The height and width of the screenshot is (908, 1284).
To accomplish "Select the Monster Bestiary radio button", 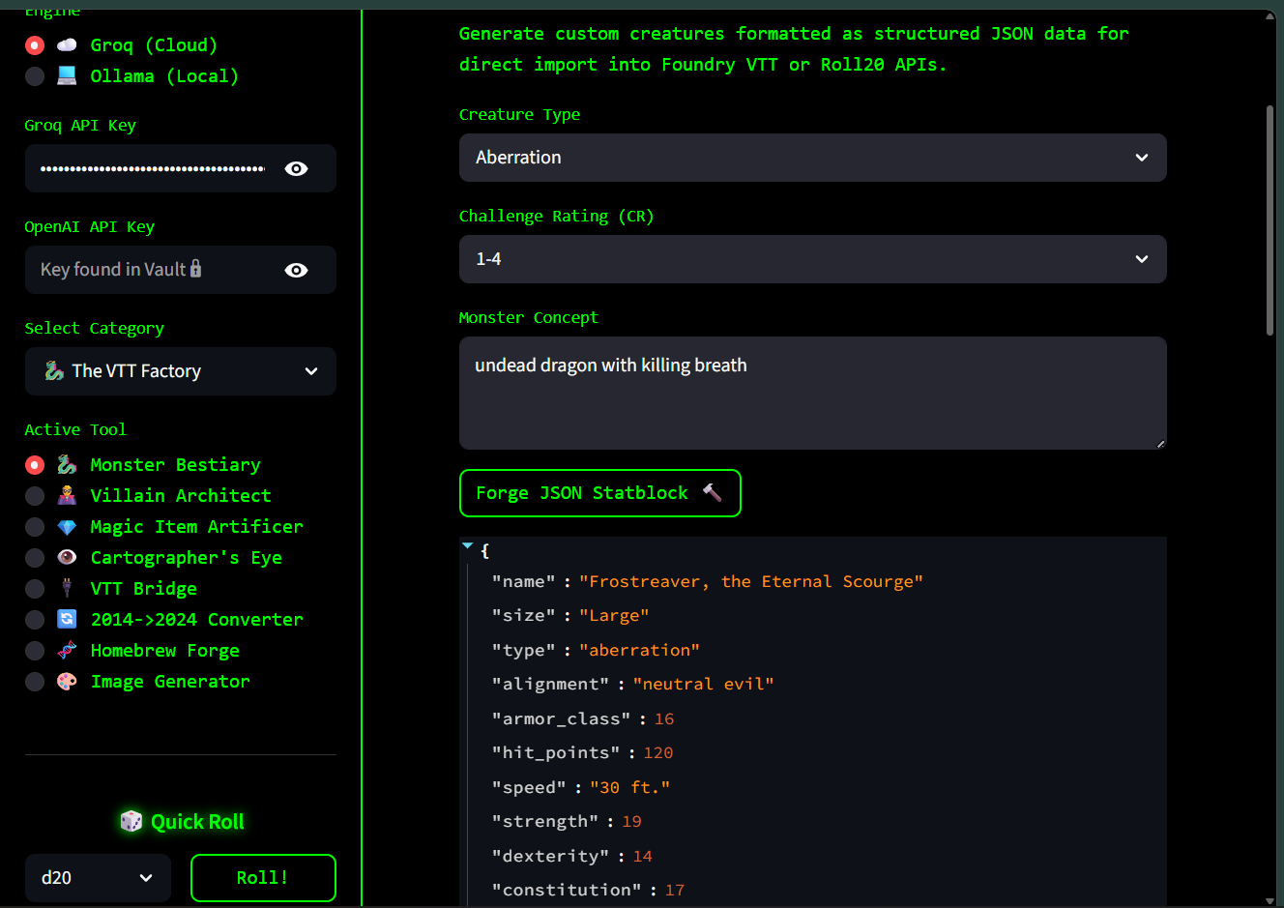I will [35, 465].
